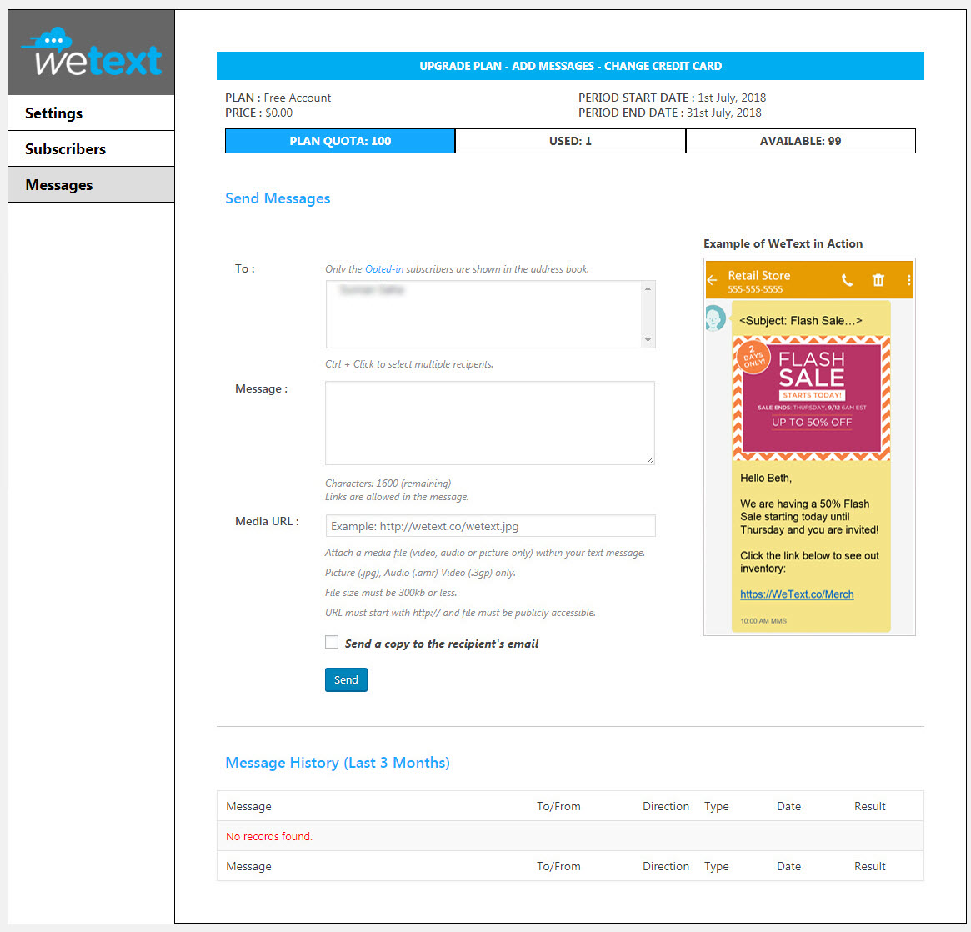Click the Retail Store title in example
Screen dimensions: 971x932
pyautogui.click(x=759, y=276)
